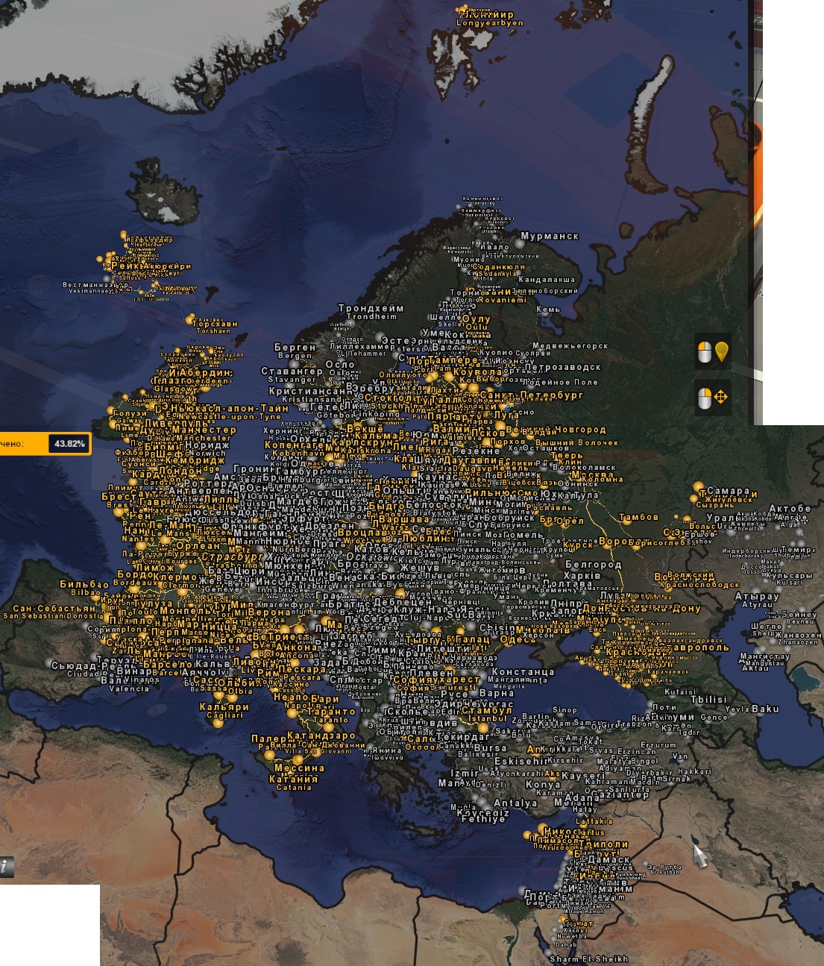Viewport: 824px width, 966px height.
Task: Select the Белгород city label
Action: coord(594,565)
